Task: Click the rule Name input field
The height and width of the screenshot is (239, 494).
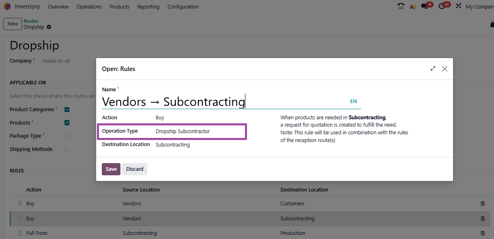Action: [223, 101]
